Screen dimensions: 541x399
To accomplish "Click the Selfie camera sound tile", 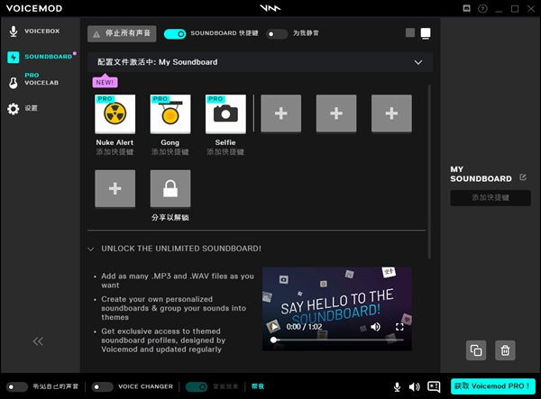I will tap(225, 114).
